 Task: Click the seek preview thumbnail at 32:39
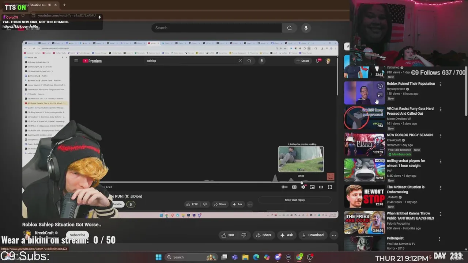pyautogui.click(x=301, y=159)
